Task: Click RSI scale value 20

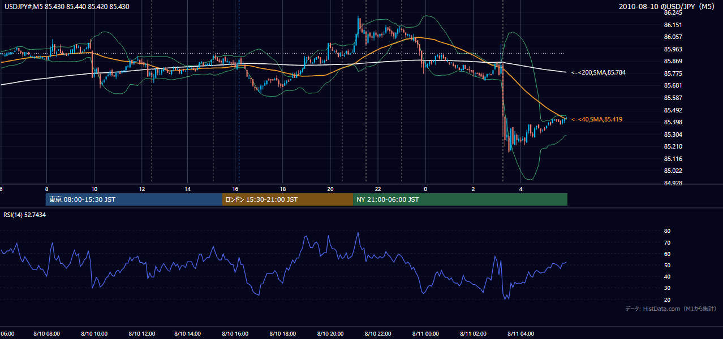Action: coord(667,299)
